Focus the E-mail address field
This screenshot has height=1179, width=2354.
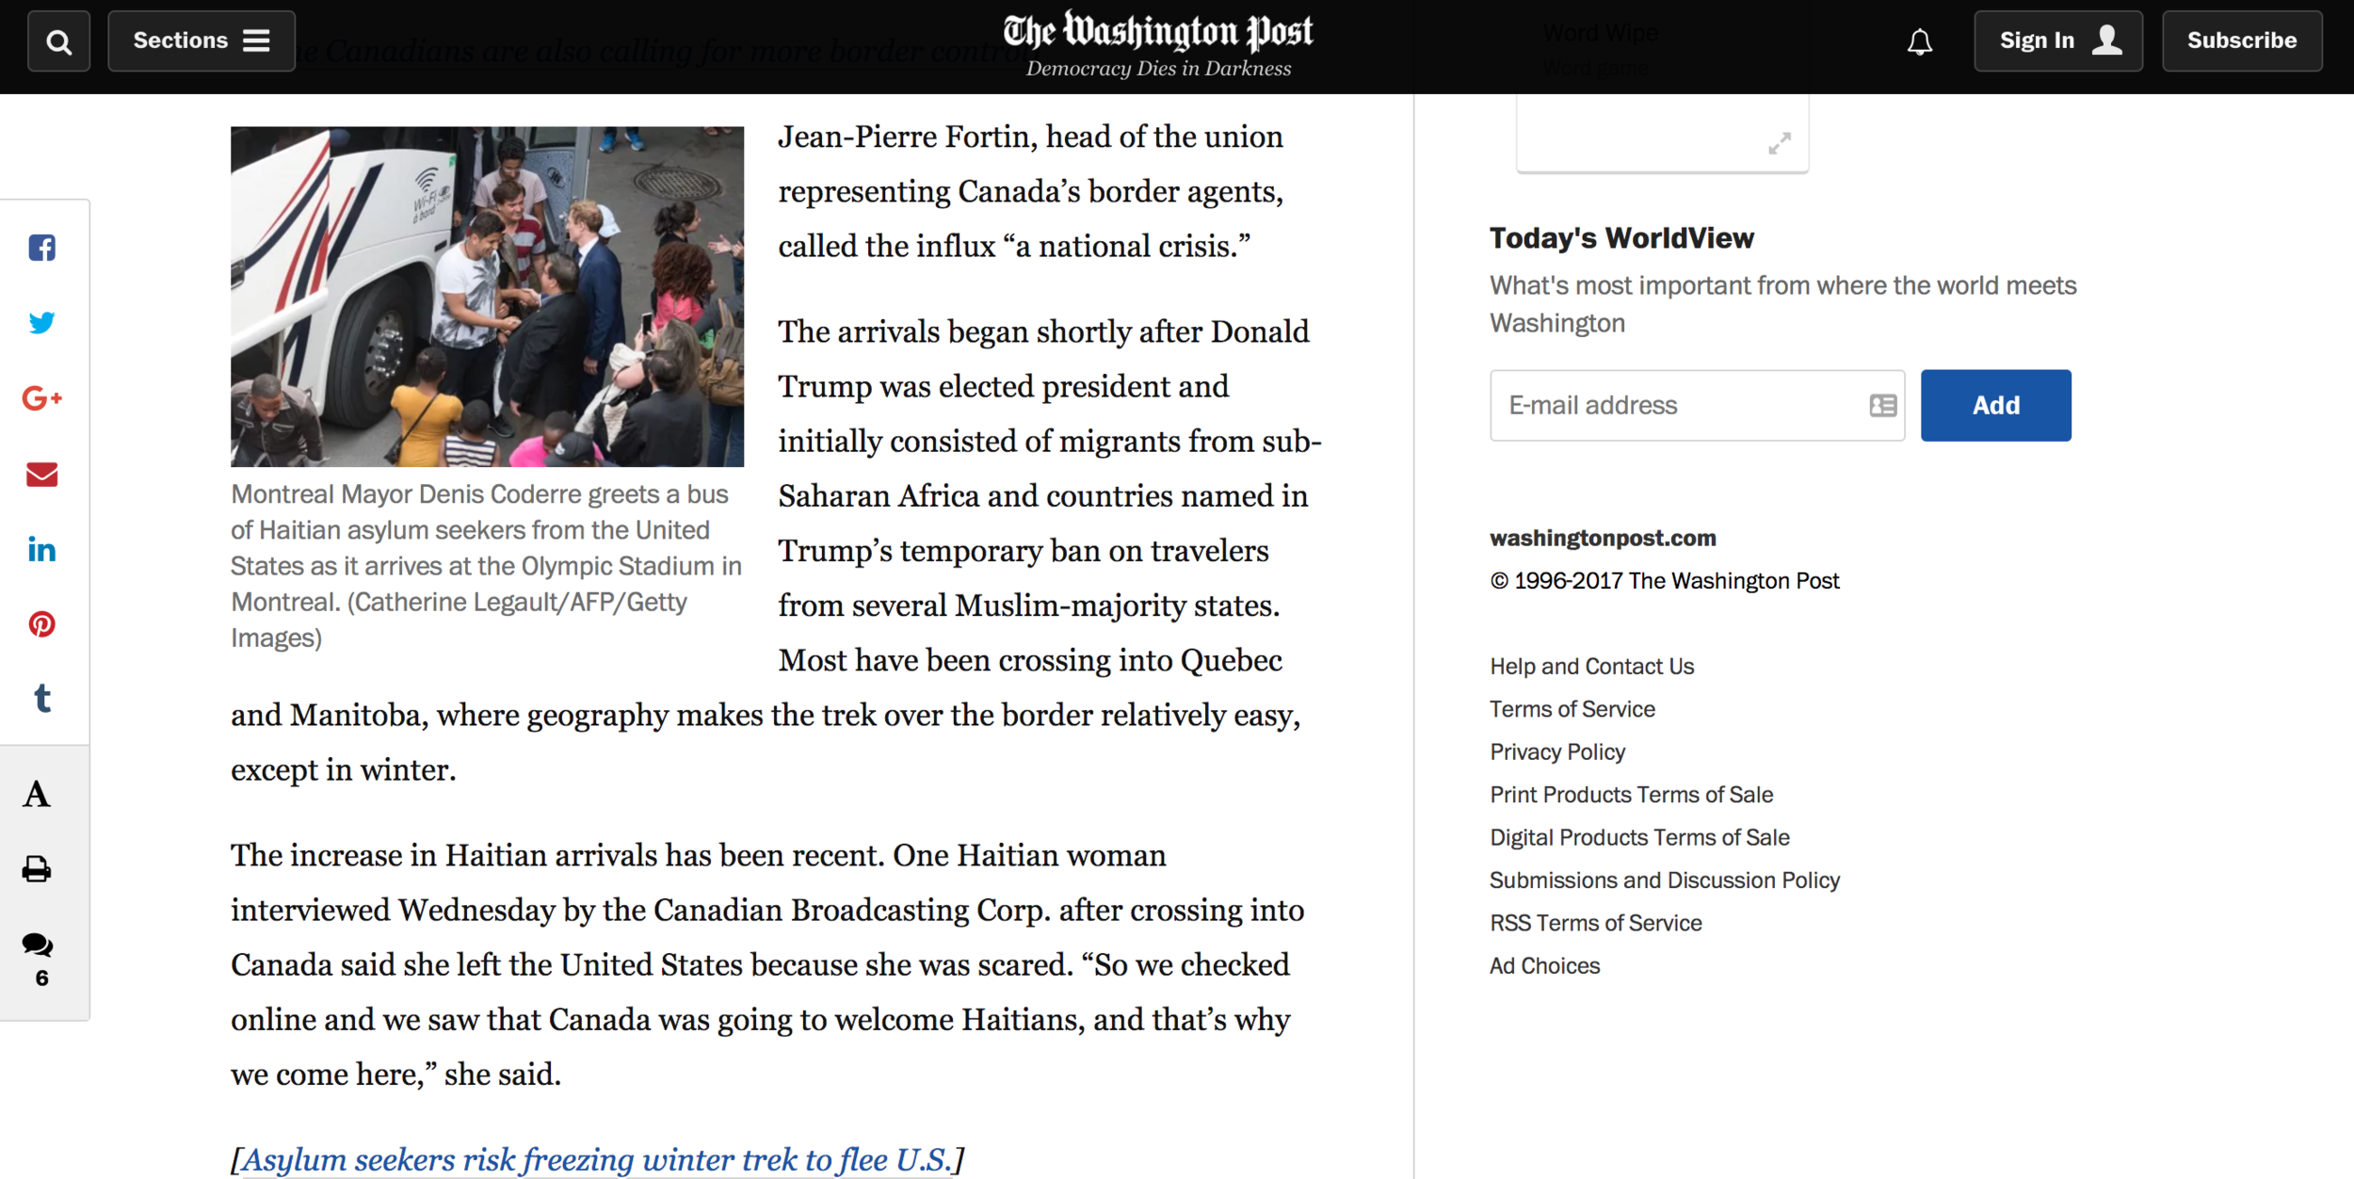tap(1697, 406)
